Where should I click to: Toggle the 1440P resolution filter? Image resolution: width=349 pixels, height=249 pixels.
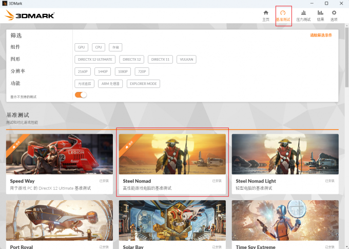[x=103, y=72]
